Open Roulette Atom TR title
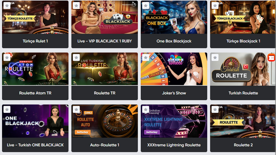This screenshot has width=276, height=155. coord(35,93)
